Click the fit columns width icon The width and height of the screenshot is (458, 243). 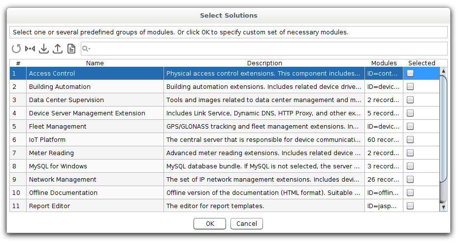pyautogui.click(x=30, y=49)
